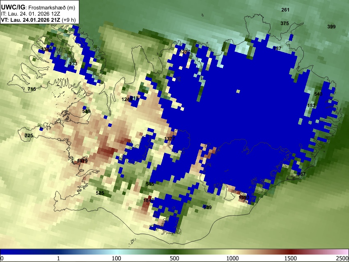Screen dimensions: 349x262
Task: Click the map value 543
Action: click(x=318, y=94)
